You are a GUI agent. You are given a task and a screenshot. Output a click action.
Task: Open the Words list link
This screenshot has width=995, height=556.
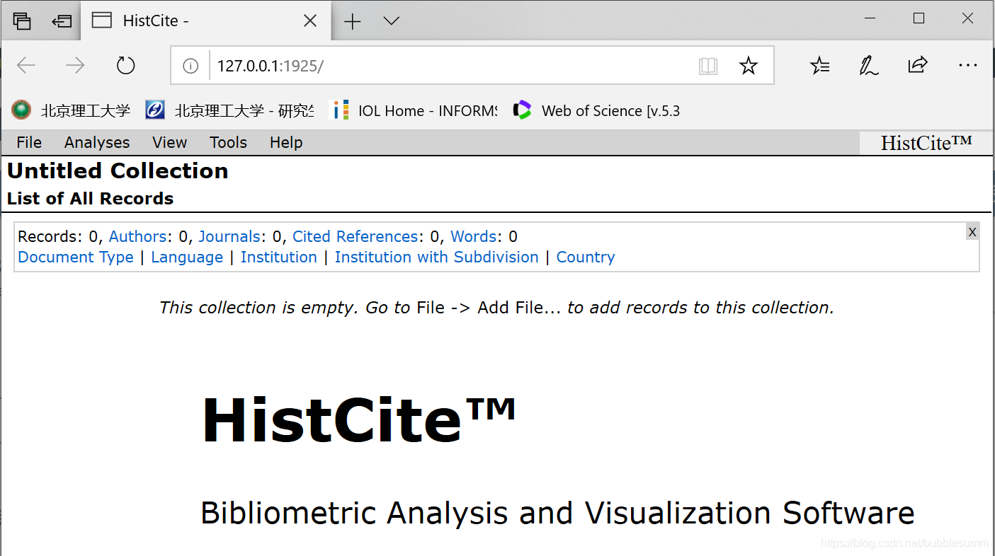click(x=473, y=236)
